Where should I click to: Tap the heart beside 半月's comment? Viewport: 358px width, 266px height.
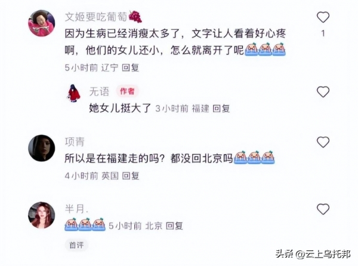tap(323, 209)
